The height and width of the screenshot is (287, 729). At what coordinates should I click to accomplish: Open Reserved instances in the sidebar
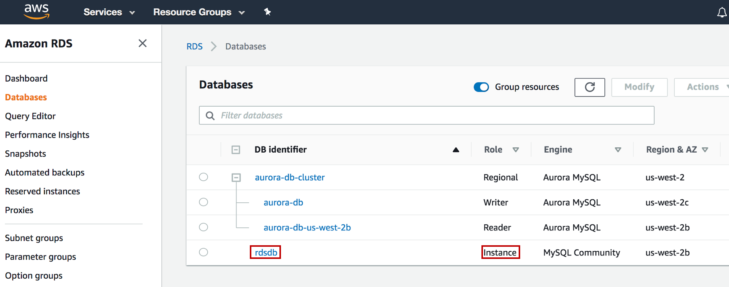pyautogui.click(x=43, y=191)
